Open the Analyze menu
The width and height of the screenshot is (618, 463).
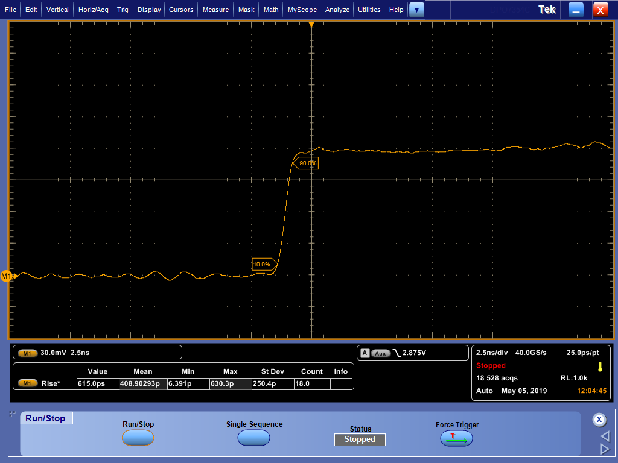(337, 10)
